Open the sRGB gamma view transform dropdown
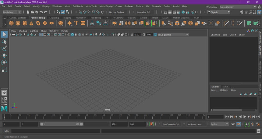This screenshot has width=262, height=139. [173, 35]
